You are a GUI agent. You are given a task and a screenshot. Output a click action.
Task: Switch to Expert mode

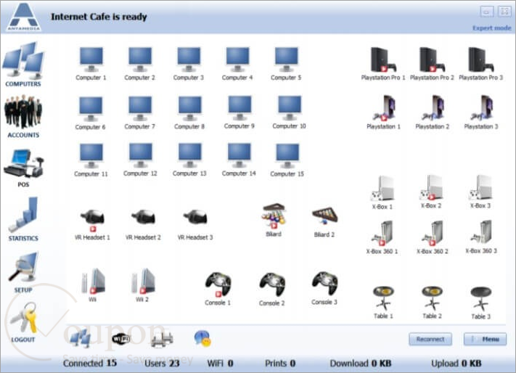click(x=491, y=28)
